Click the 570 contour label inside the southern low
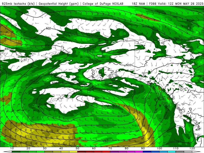 [x=104, y=109]
